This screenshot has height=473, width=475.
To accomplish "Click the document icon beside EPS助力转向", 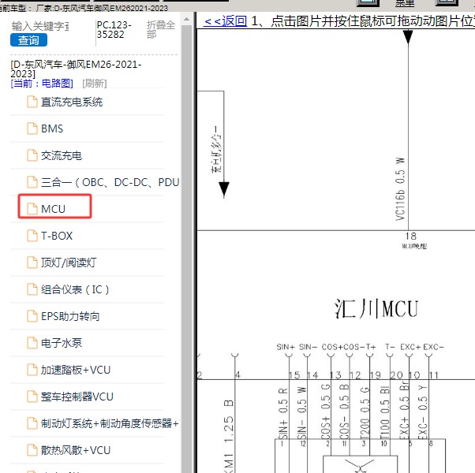I will (x=32, y=316).
